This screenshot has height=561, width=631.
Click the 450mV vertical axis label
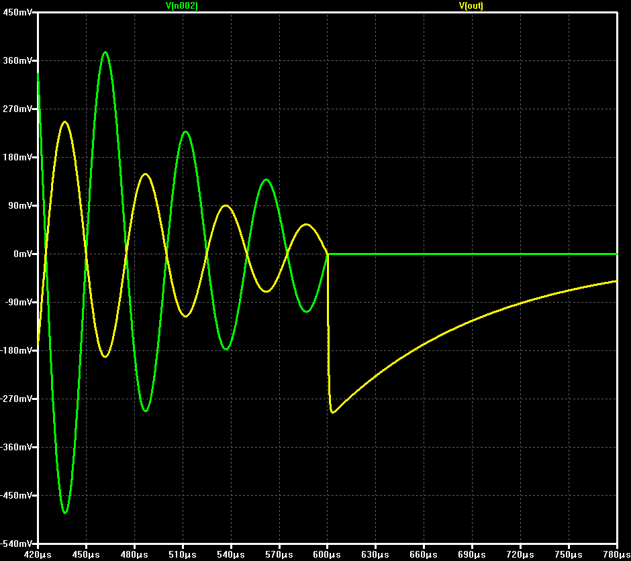pos(17,13)
